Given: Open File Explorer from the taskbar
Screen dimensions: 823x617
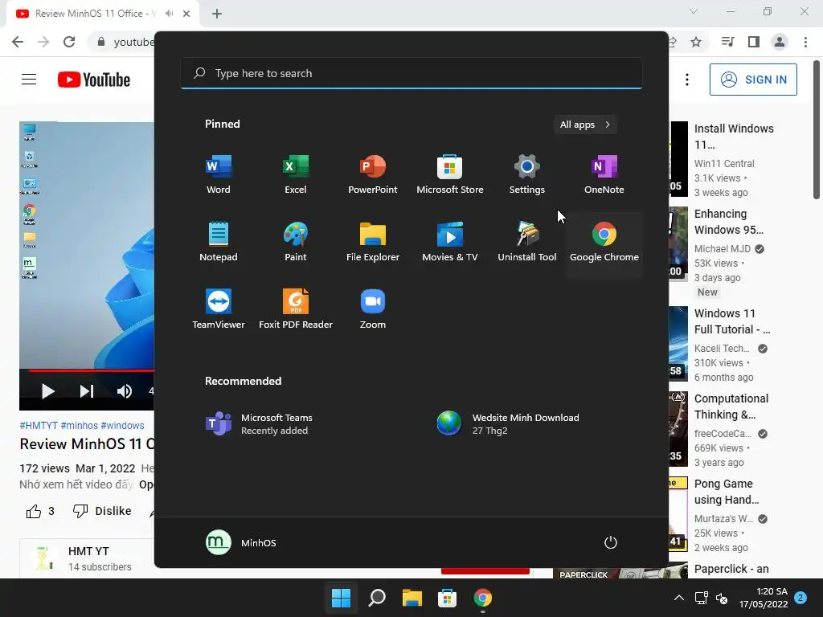Looking at the screenshot, I should click(x=412, y=598).
